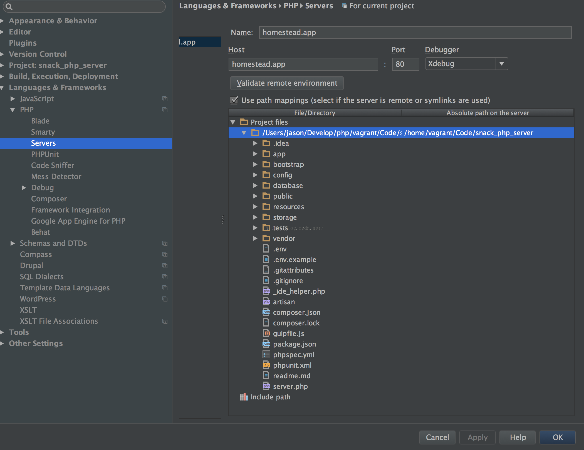Click the File/Directory column header
This screenshot has height=450, width=584.
click(315, 113)
